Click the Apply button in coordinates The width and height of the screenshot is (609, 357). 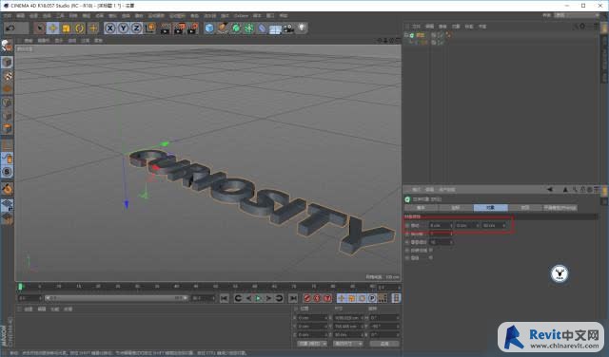(384, 344)
